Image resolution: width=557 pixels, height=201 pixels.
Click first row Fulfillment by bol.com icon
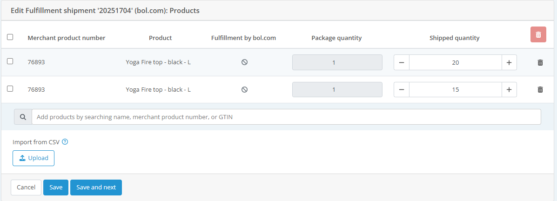244,62
